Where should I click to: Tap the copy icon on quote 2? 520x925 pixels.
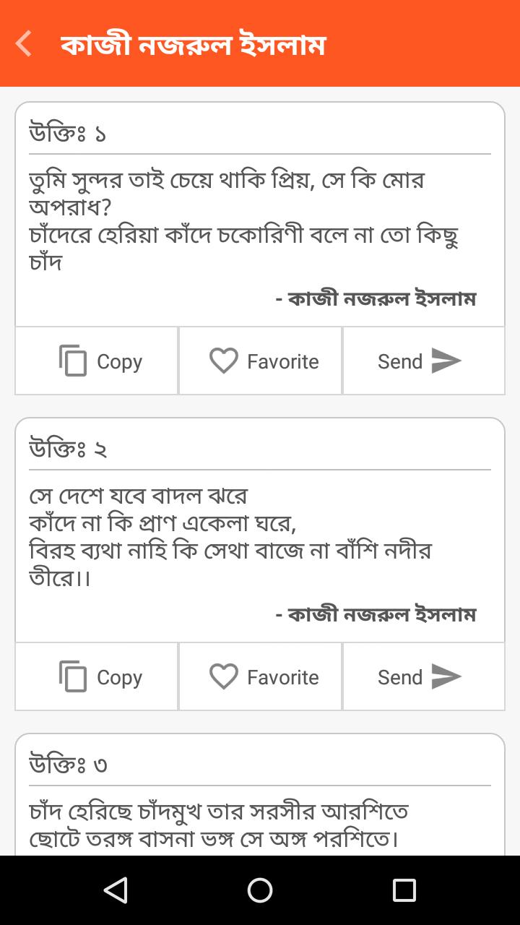73,676
